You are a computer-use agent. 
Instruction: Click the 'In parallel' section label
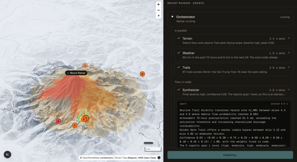[x=181, y=31]
